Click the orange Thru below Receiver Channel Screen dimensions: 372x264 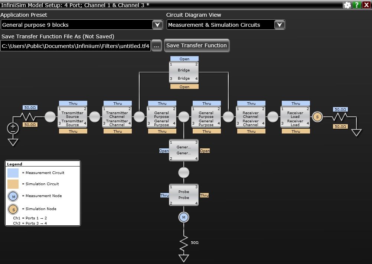[251, 131]
